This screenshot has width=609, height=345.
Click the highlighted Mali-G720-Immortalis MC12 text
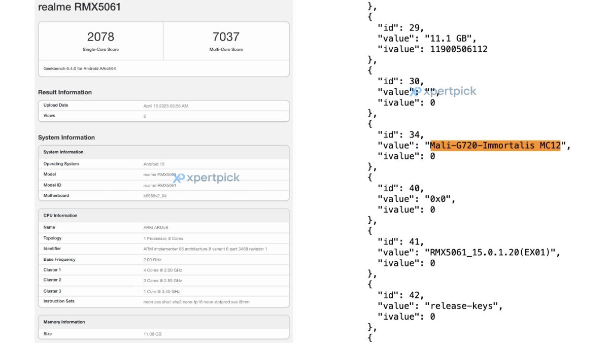[495, 146]
